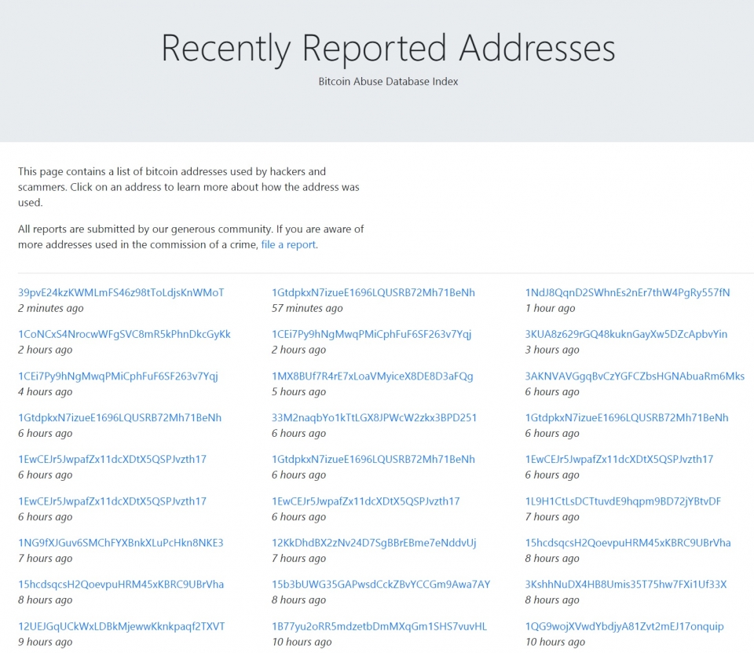Screen dimensions: 754x653
Task: View the 15b3bUWG35GAPwsd address link
Action: [x=381, y=584]
